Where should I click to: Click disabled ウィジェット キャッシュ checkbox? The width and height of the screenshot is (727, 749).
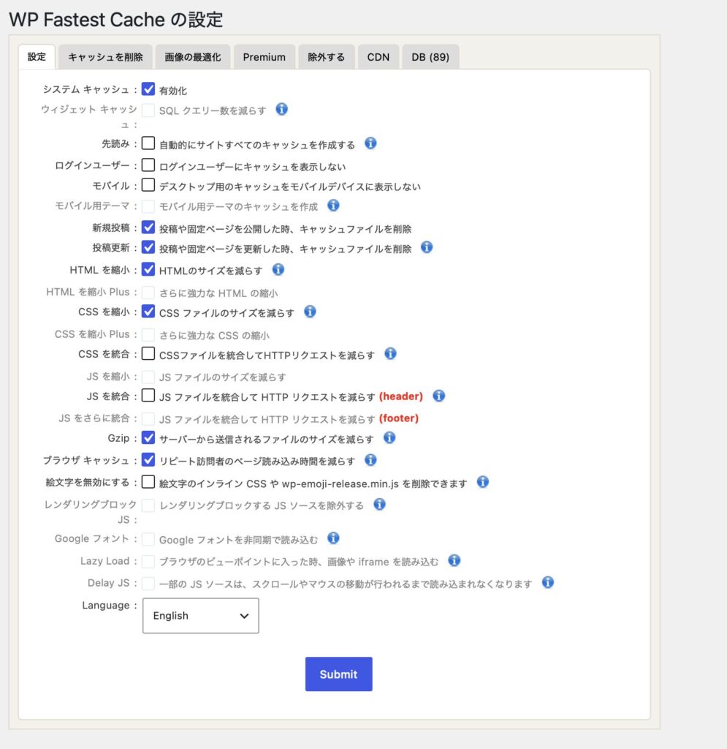pyautogui.click(x=148, y=110)
